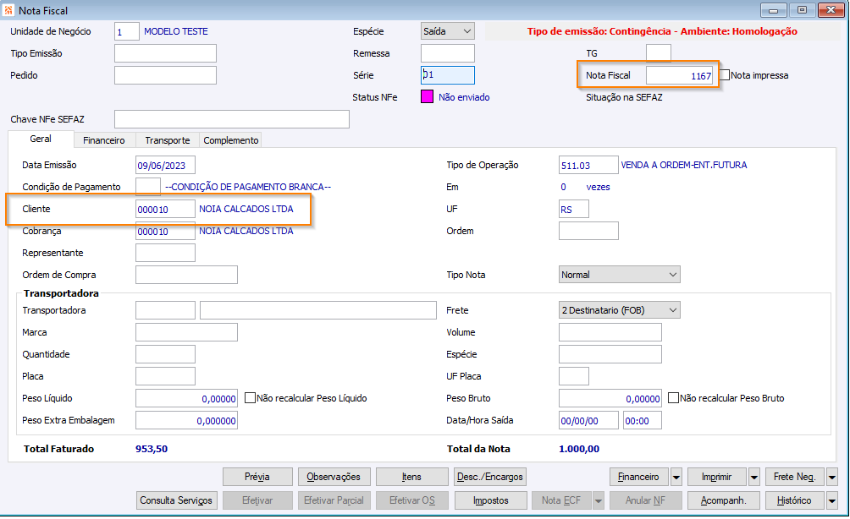Viewport: 850px width, 519px height.
Task: Click the Cobrança code field
Action: pos(165,231)
